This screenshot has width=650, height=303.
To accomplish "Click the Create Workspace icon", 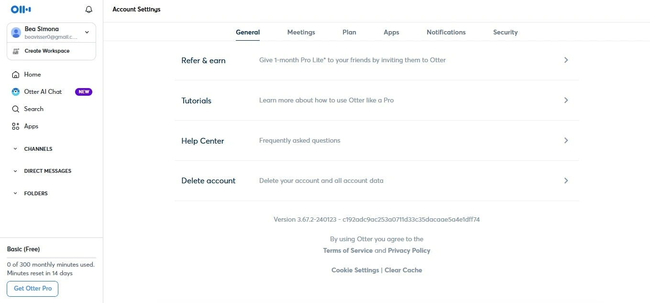I will pos(16,51).
